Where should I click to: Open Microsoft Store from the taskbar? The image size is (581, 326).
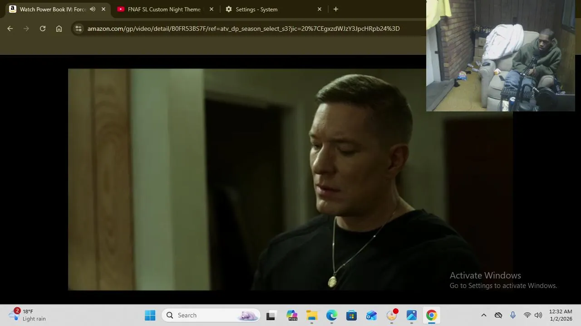tap(351, 315)
